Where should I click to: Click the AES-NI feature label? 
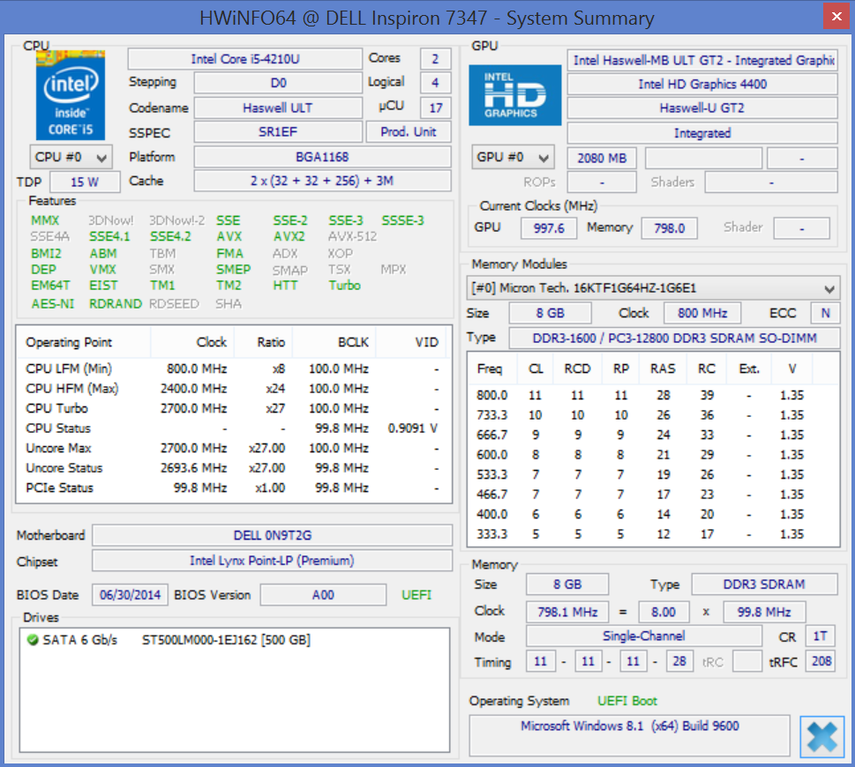point(52,303)
